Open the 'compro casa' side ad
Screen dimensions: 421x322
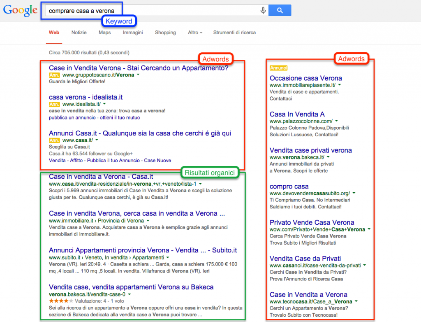(x=289, y=186)
